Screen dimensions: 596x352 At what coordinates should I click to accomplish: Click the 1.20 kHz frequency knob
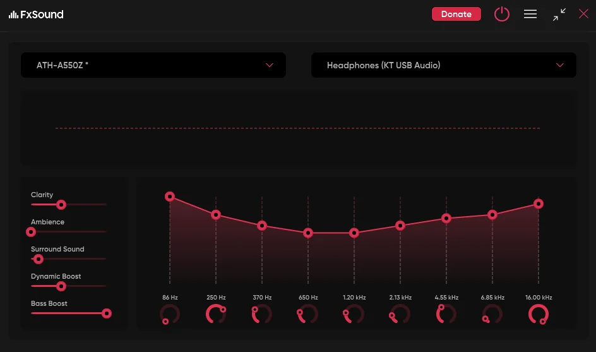pos(354,314)
